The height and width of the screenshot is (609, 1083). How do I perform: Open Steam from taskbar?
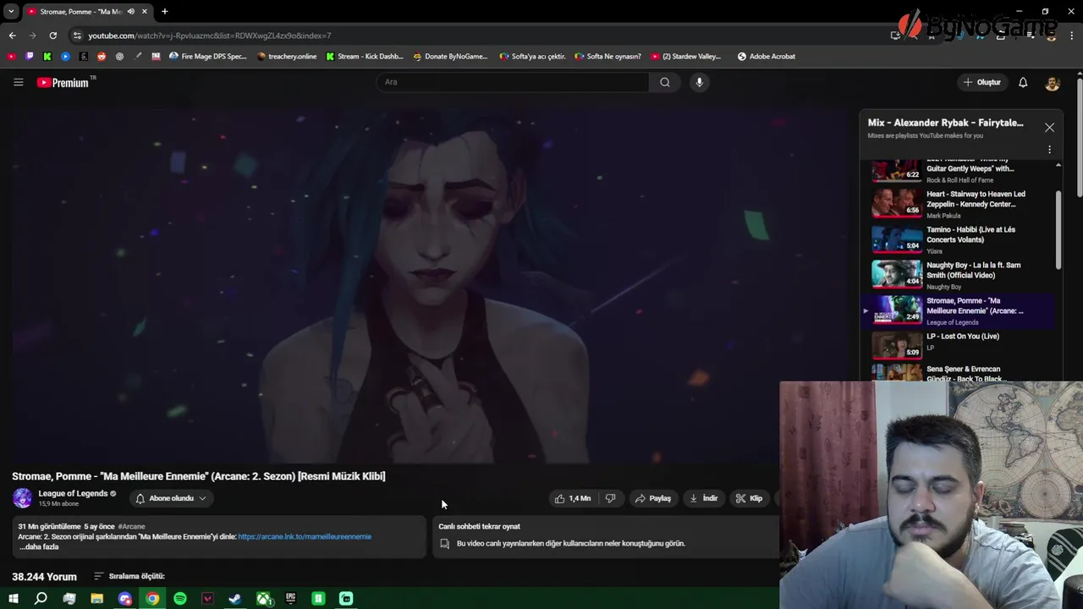[235, 599]
